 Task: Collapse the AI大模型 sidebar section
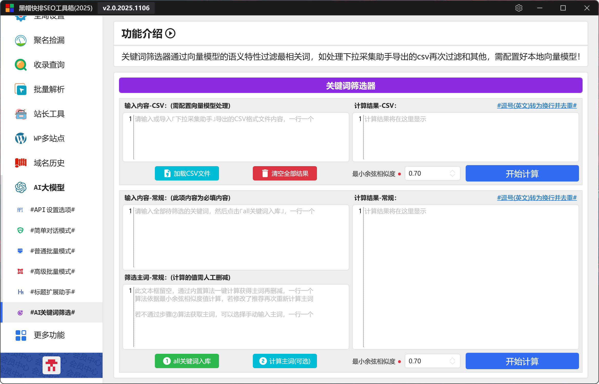coord(49,188)
